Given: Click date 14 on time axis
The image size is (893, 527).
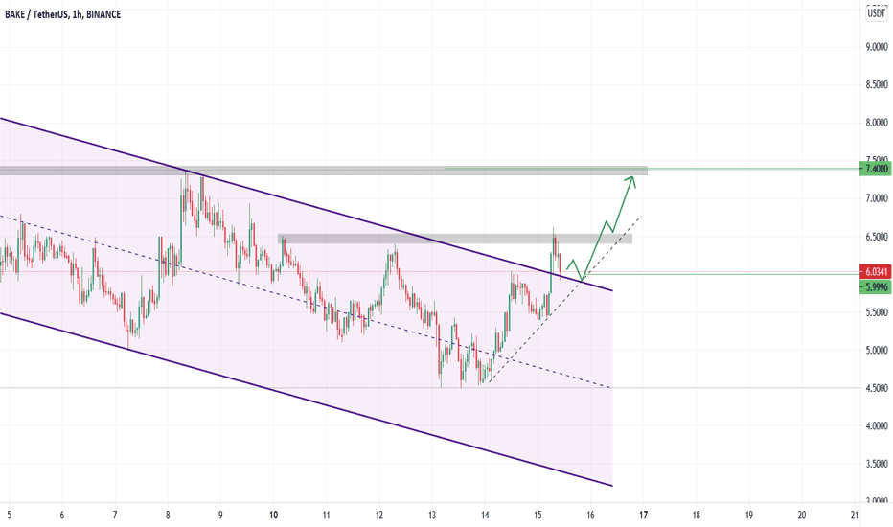Looking at the screenshot, I should point(485,516).
